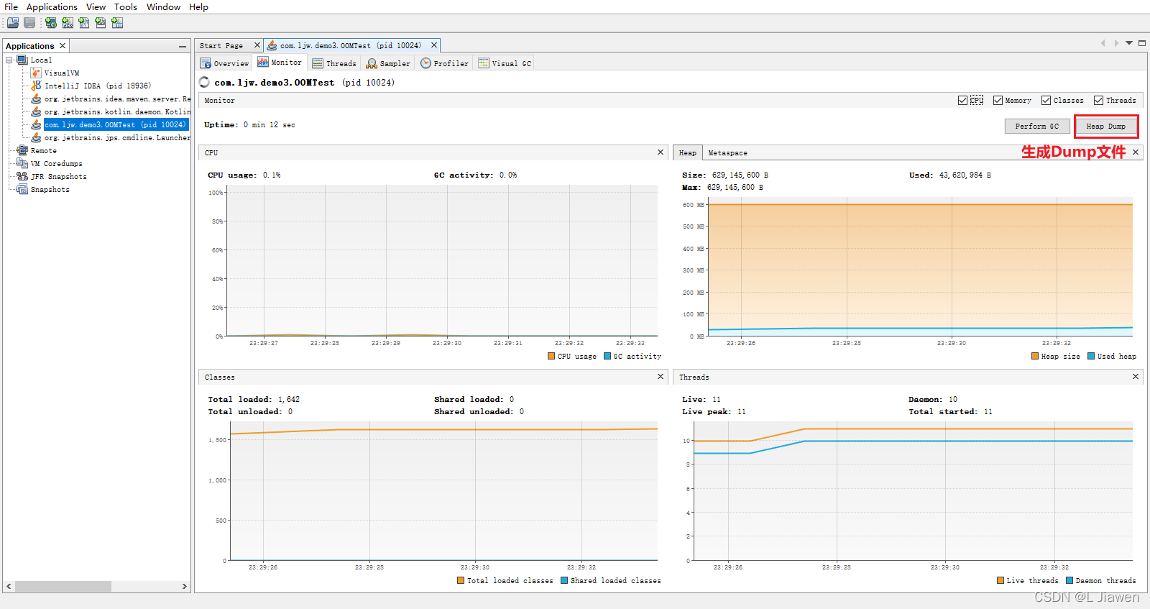The image size is (1150, 609).
Task: Open the Profiler sub-tab via its clock icon
Action: coord(425,63)
